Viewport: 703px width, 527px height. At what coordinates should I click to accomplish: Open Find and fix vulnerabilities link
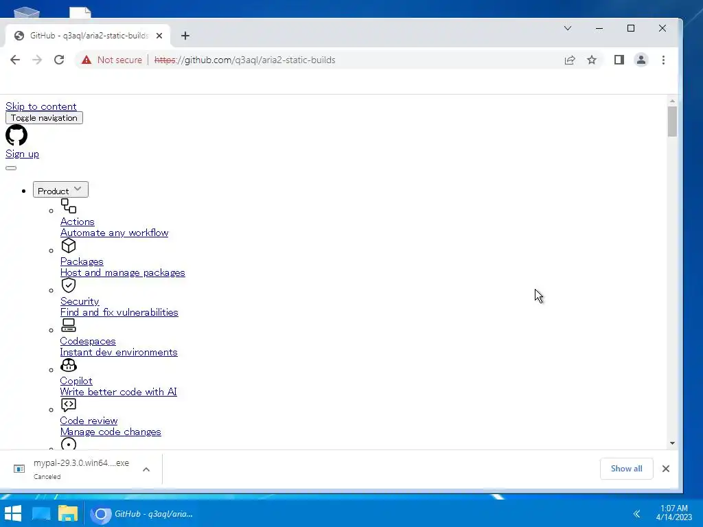(x=119, y=312)
